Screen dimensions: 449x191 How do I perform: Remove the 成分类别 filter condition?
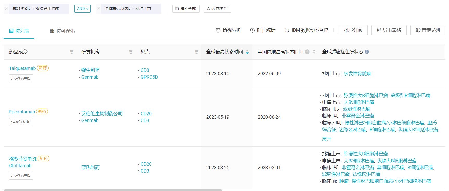[6, 9]
